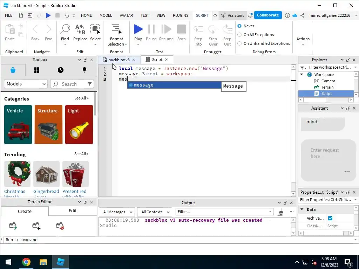Switch to the PLUGINS ribbon tab
The width and height of the screenshot is (359, 269).
[181, 15]
